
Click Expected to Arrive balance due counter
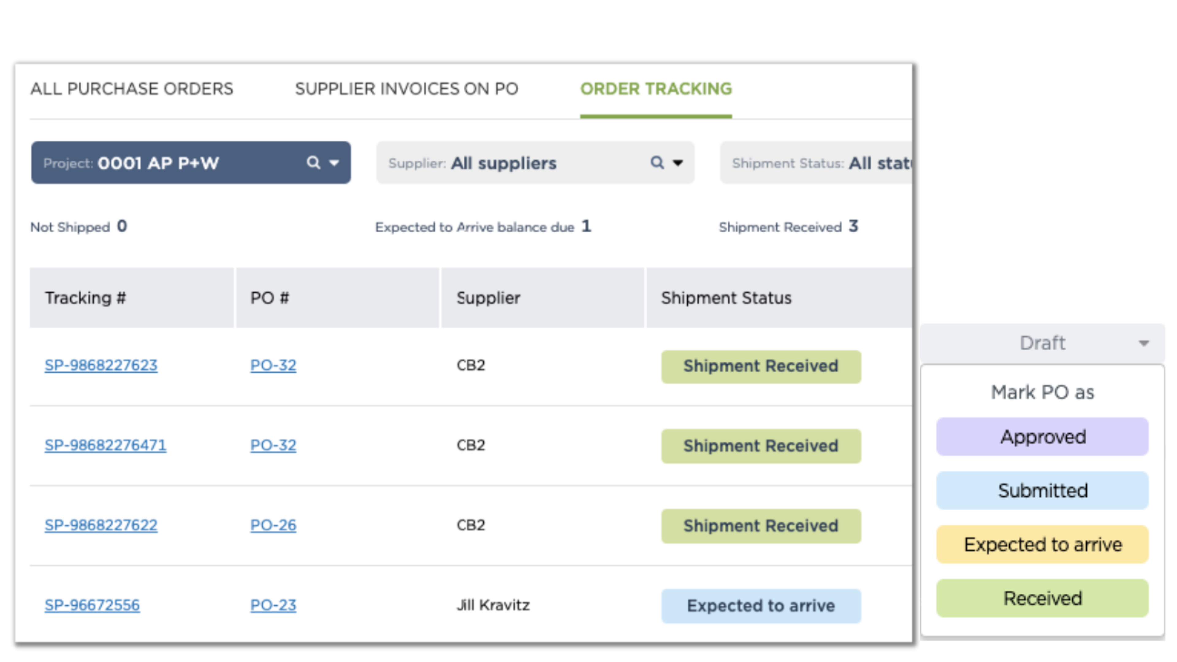click(x=483, y=226)
